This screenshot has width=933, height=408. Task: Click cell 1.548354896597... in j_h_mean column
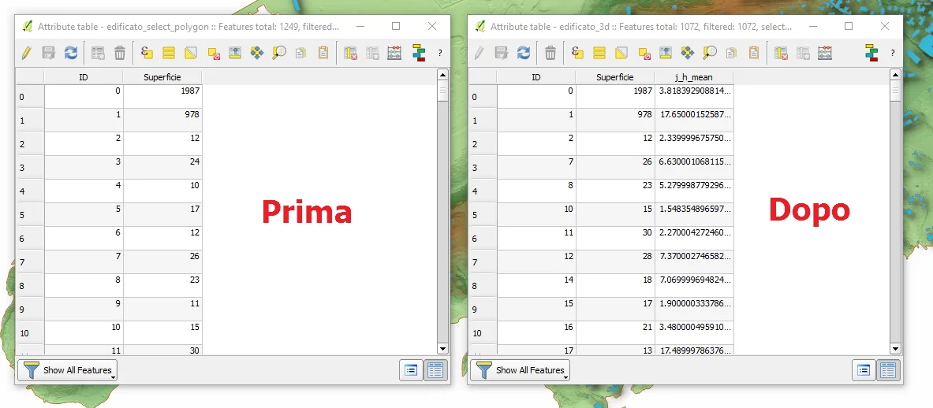(x=694, y=214)
